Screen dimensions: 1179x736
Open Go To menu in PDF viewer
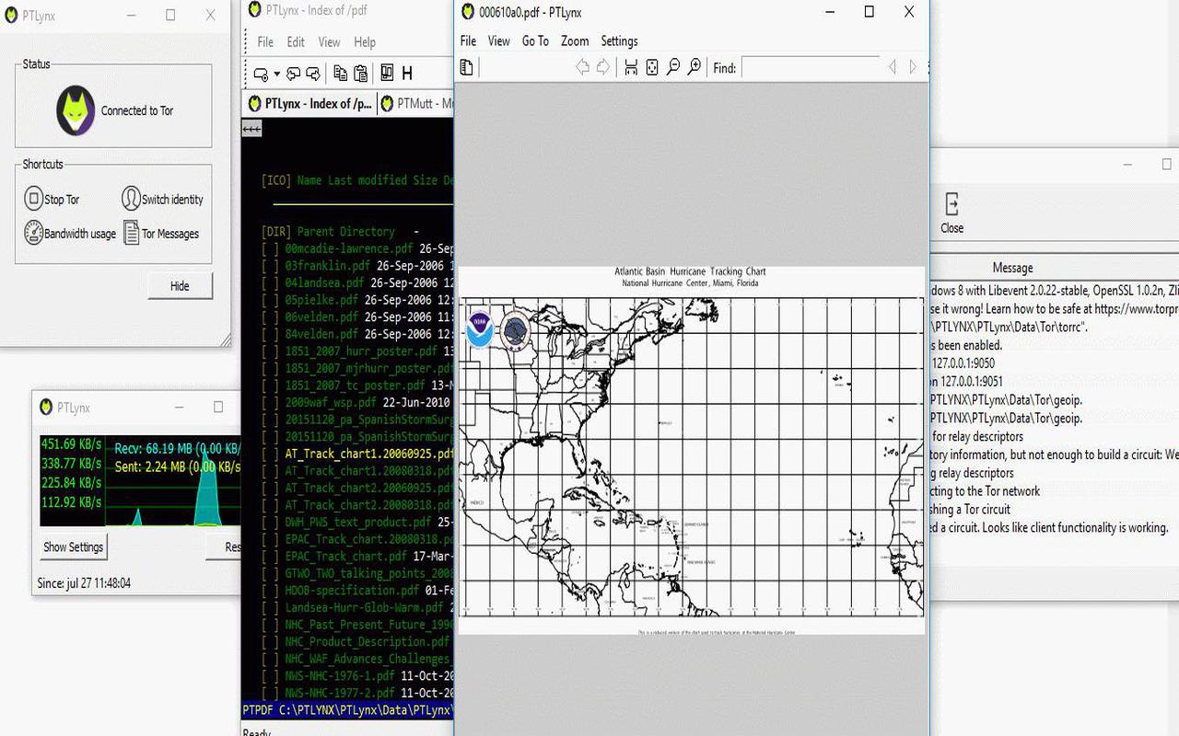535,40
